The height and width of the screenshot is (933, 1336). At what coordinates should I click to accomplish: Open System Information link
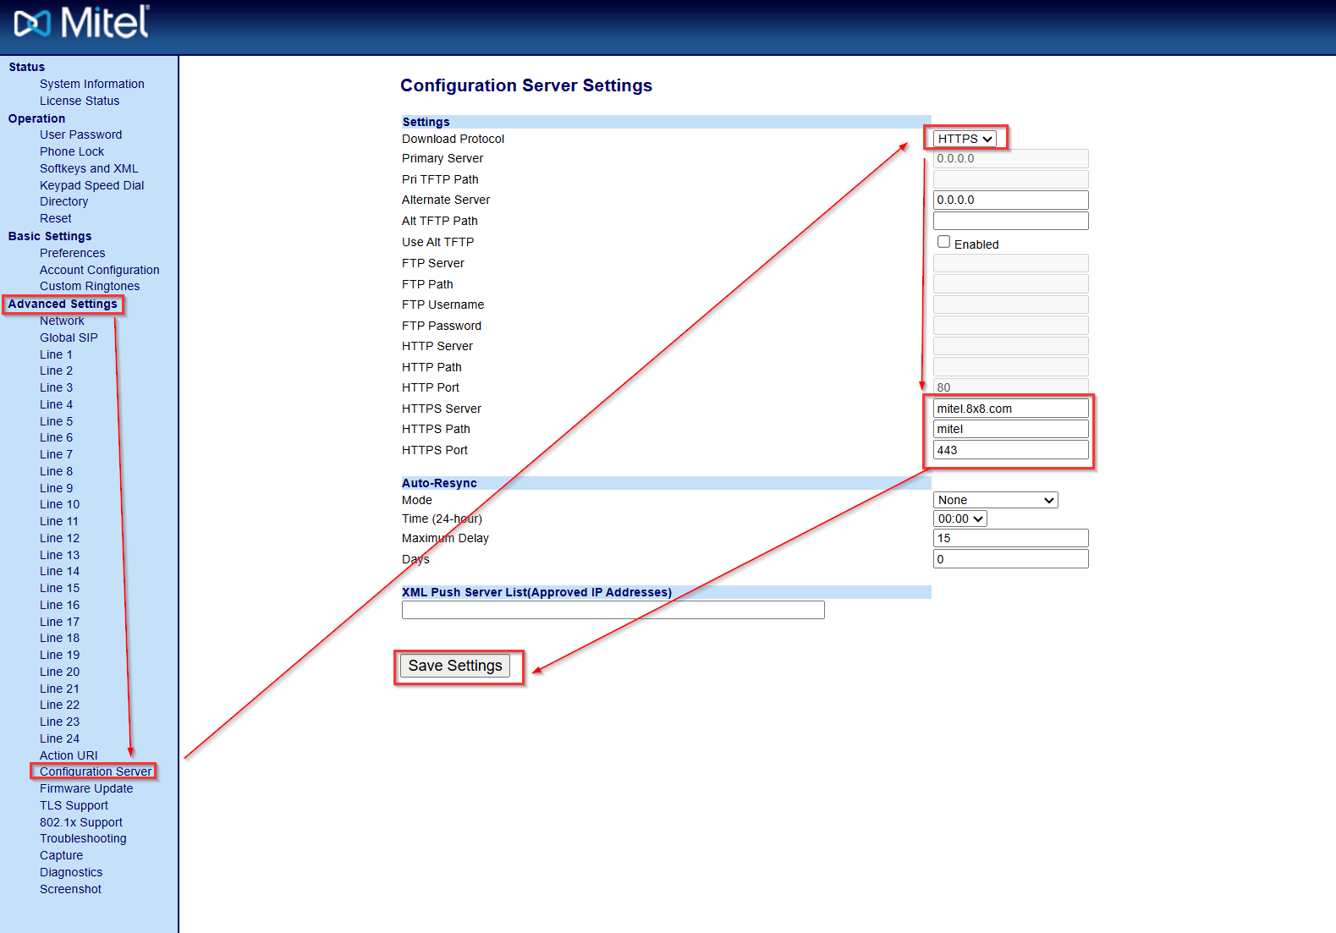click(x=91, y=84)
